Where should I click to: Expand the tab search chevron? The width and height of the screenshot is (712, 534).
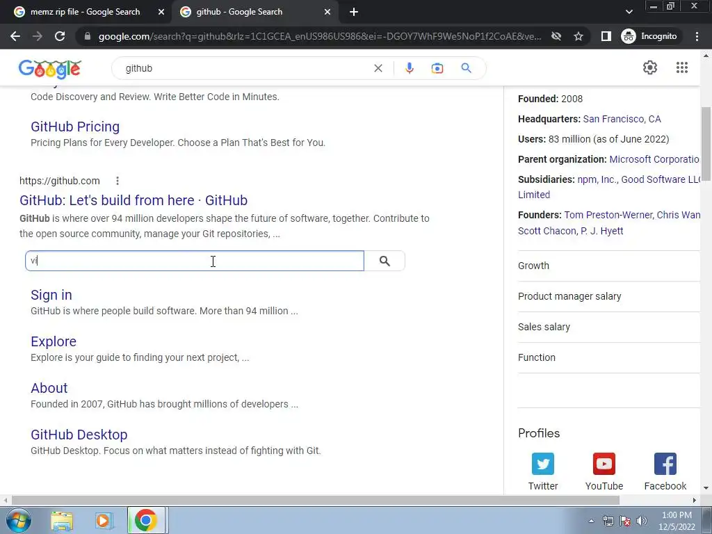click(x=629, y=12)
